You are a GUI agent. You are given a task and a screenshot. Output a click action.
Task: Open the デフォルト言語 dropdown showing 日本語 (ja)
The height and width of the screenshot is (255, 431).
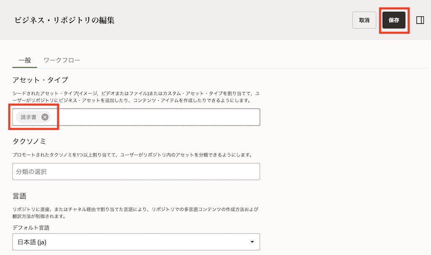coord(135,242)
